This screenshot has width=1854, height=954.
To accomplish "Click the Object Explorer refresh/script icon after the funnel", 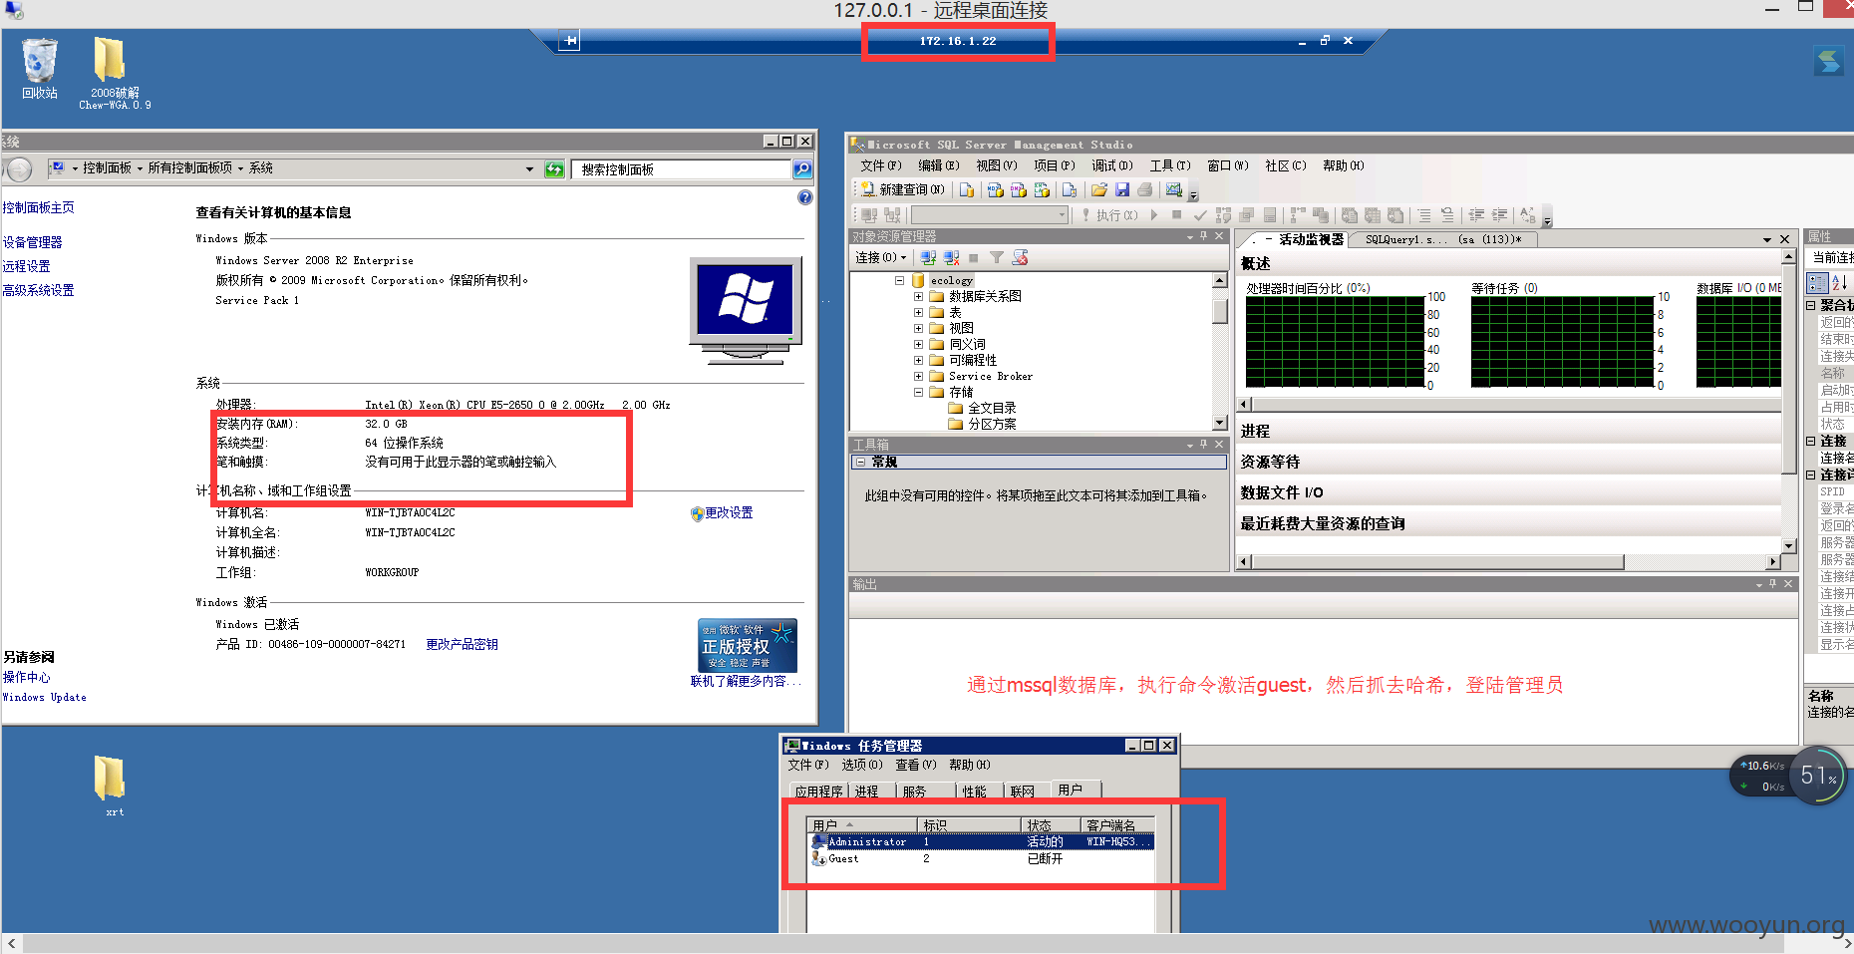I will click(x=1020, y=257).
